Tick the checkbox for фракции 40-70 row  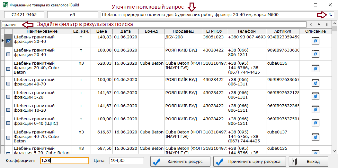(x=9, y=83)
